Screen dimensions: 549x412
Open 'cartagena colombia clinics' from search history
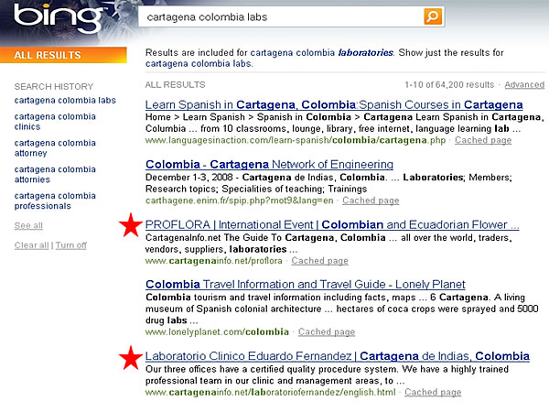pyautogui.click(x=55, y=123)
